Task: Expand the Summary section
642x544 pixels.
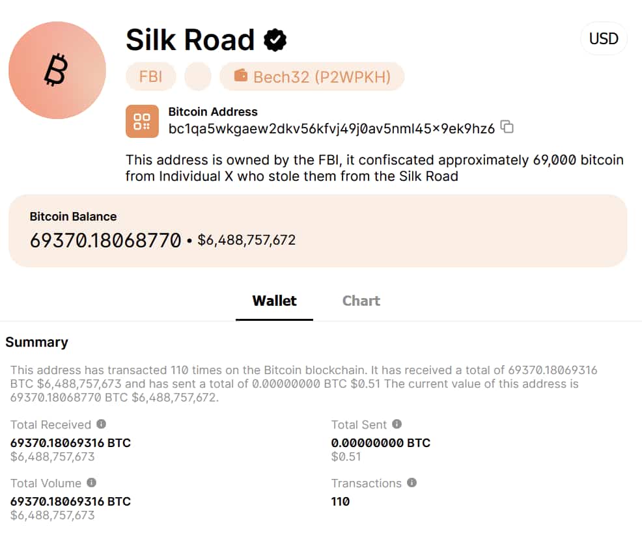Action: pyautogui.click(x=36, y=342)
